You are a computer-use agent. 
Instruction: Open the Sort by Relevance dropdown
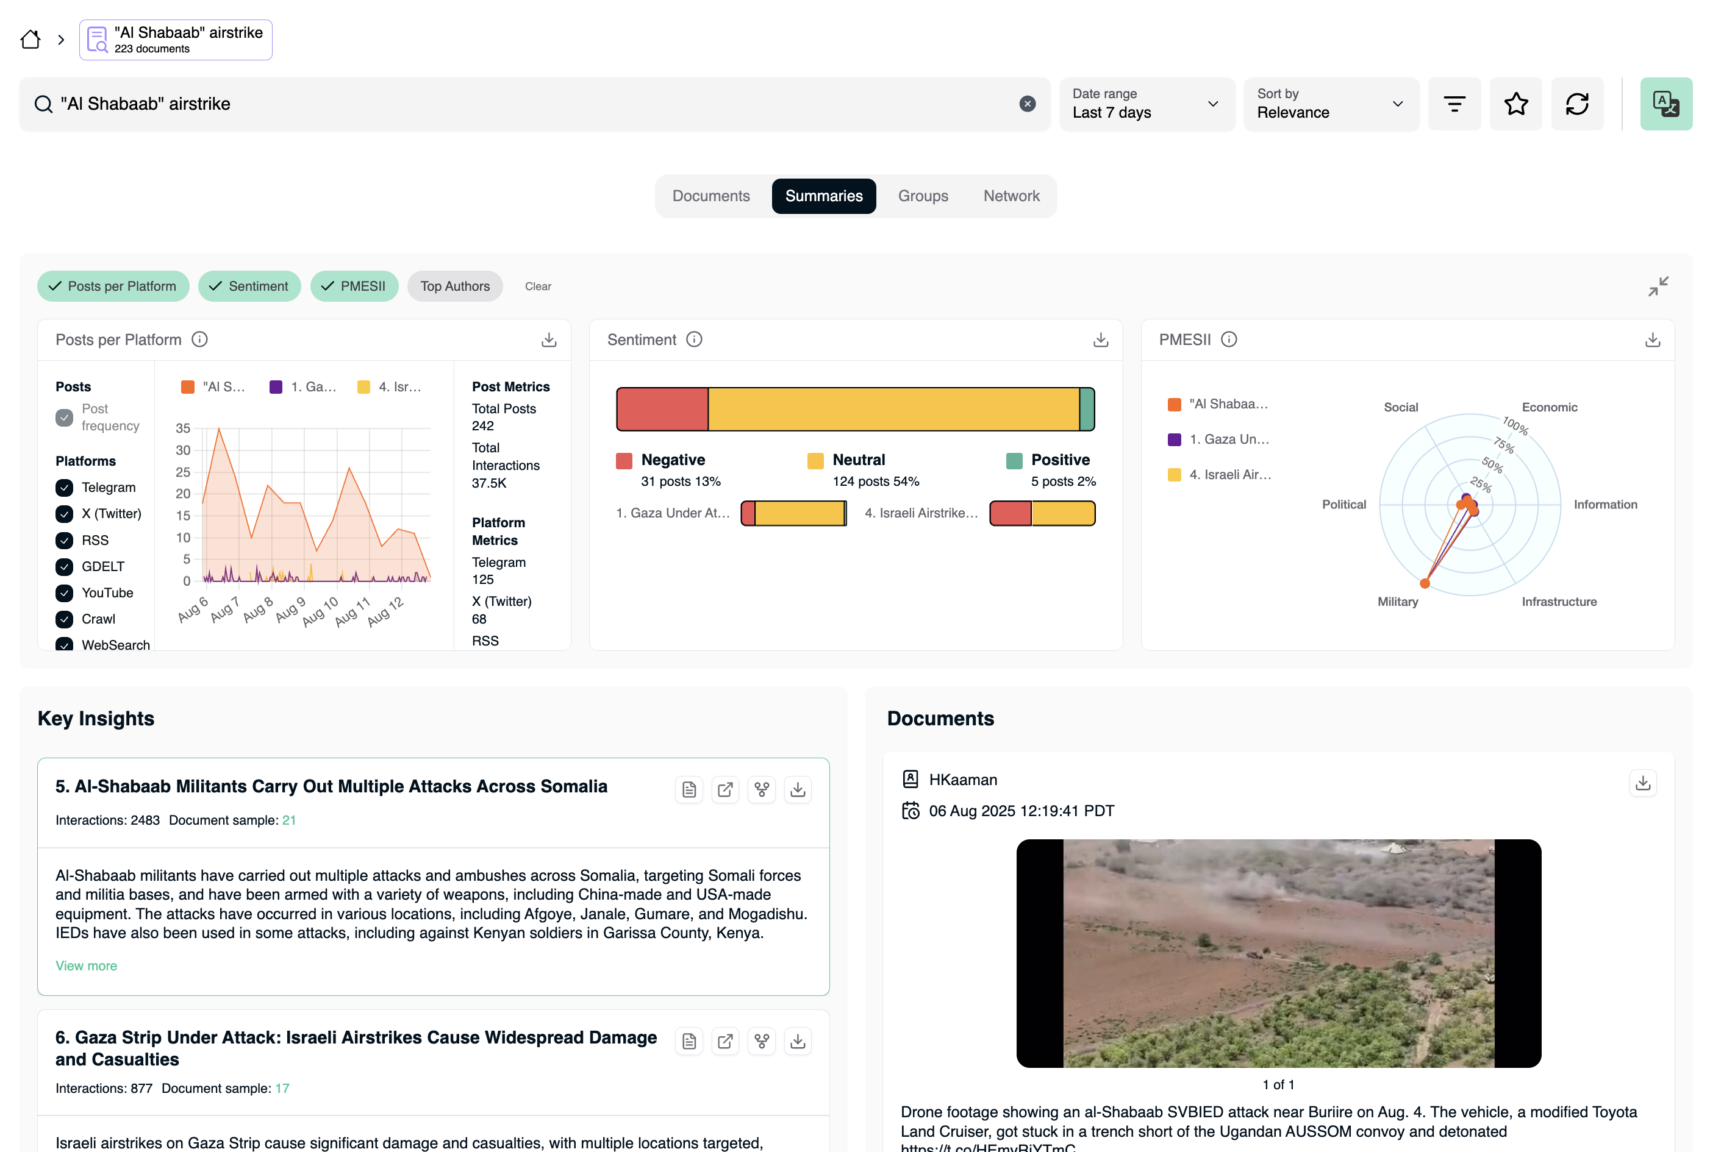coord(1330,104)
